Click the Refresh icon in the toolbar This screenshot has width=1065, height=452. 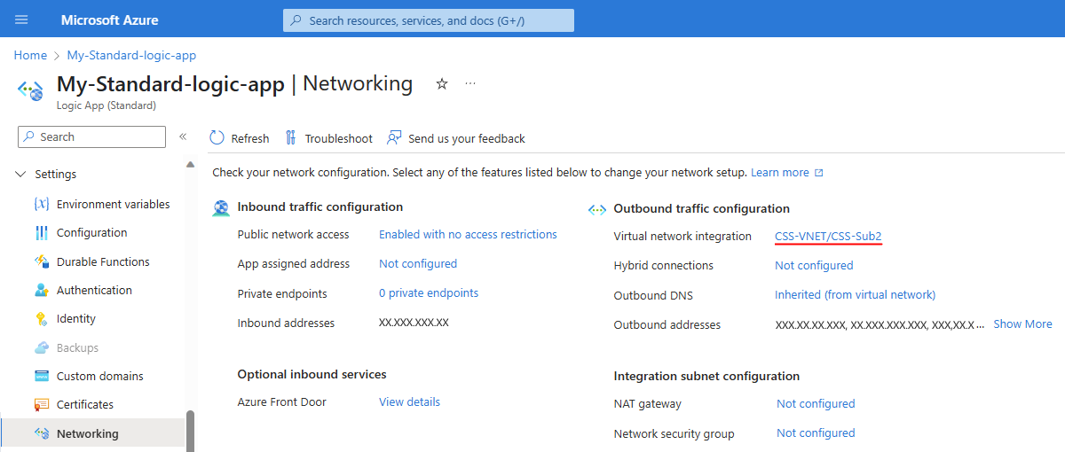click(217, 138)
